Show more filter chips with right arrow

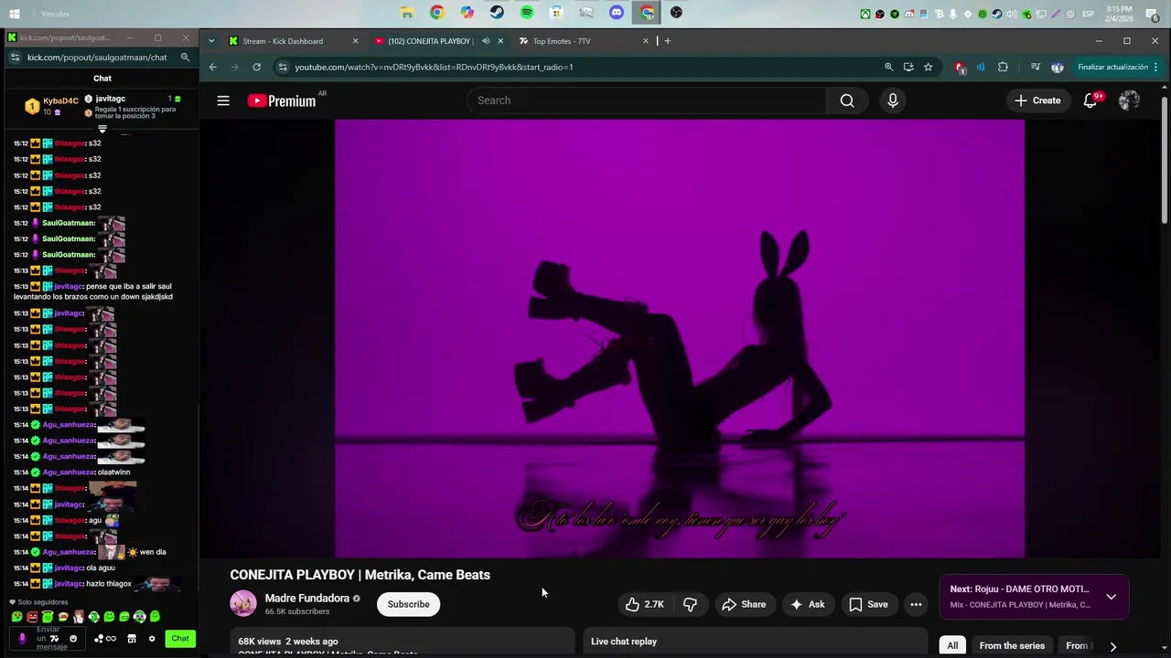(1112, 646)
